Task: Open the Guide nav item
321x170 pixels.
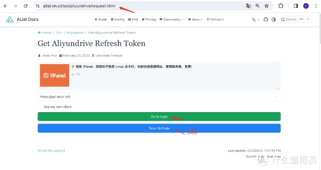Action: [101, 19]
